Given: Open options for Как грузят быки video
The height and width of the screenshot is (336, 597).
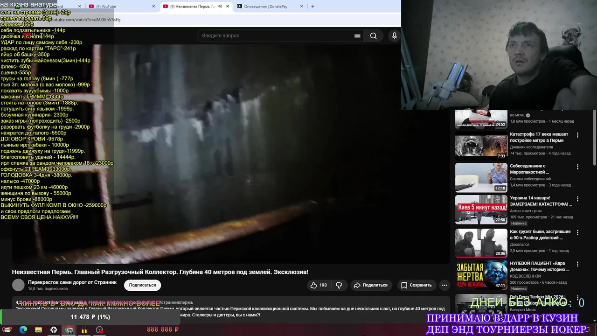Looking at the screenshot, I should (577, 232).
